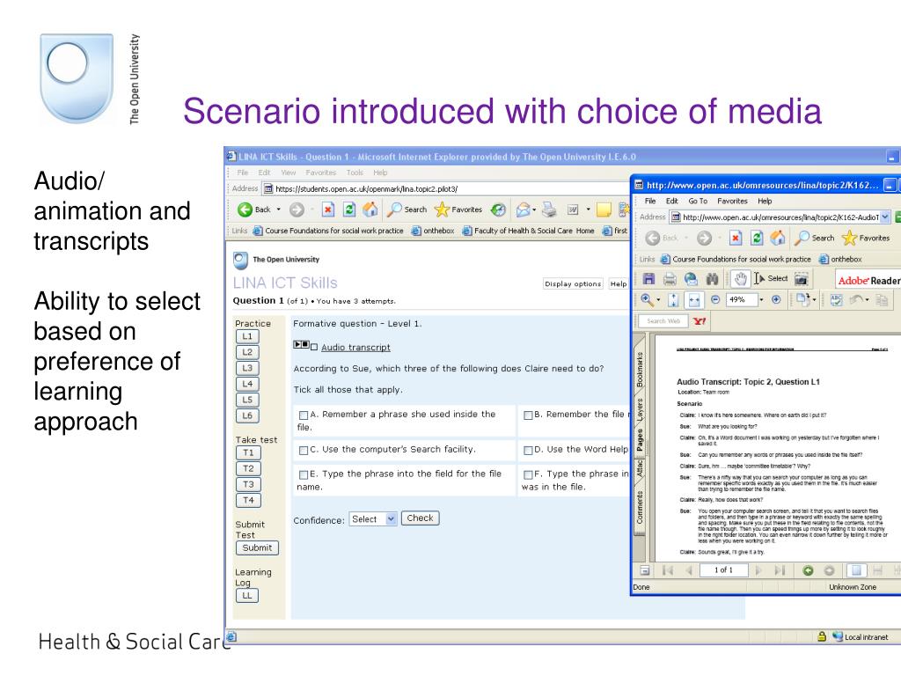Image resolution: width=901 pixels, height=676 pixels.
Task: Click the Edit with Word icon in LINA window
Action: click(x=573, y=209)
